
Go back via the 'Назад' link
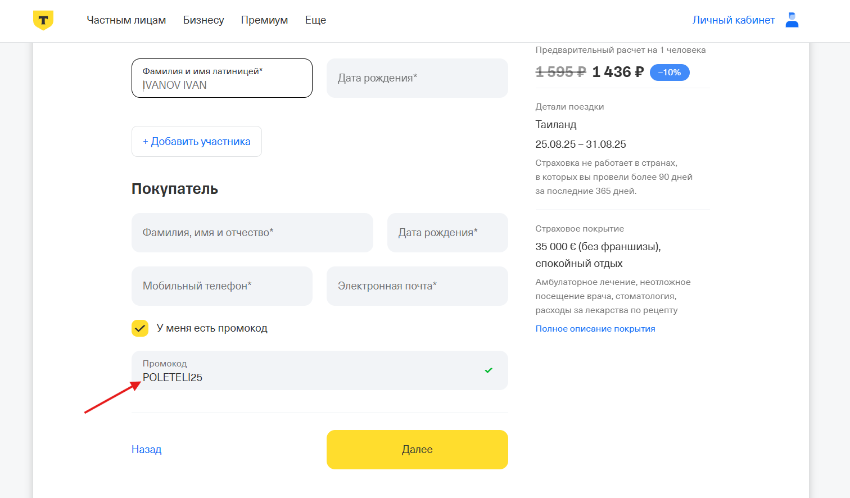tap(147, 450)
